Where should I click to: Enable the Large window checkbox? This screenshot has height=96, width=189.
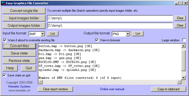184,40
